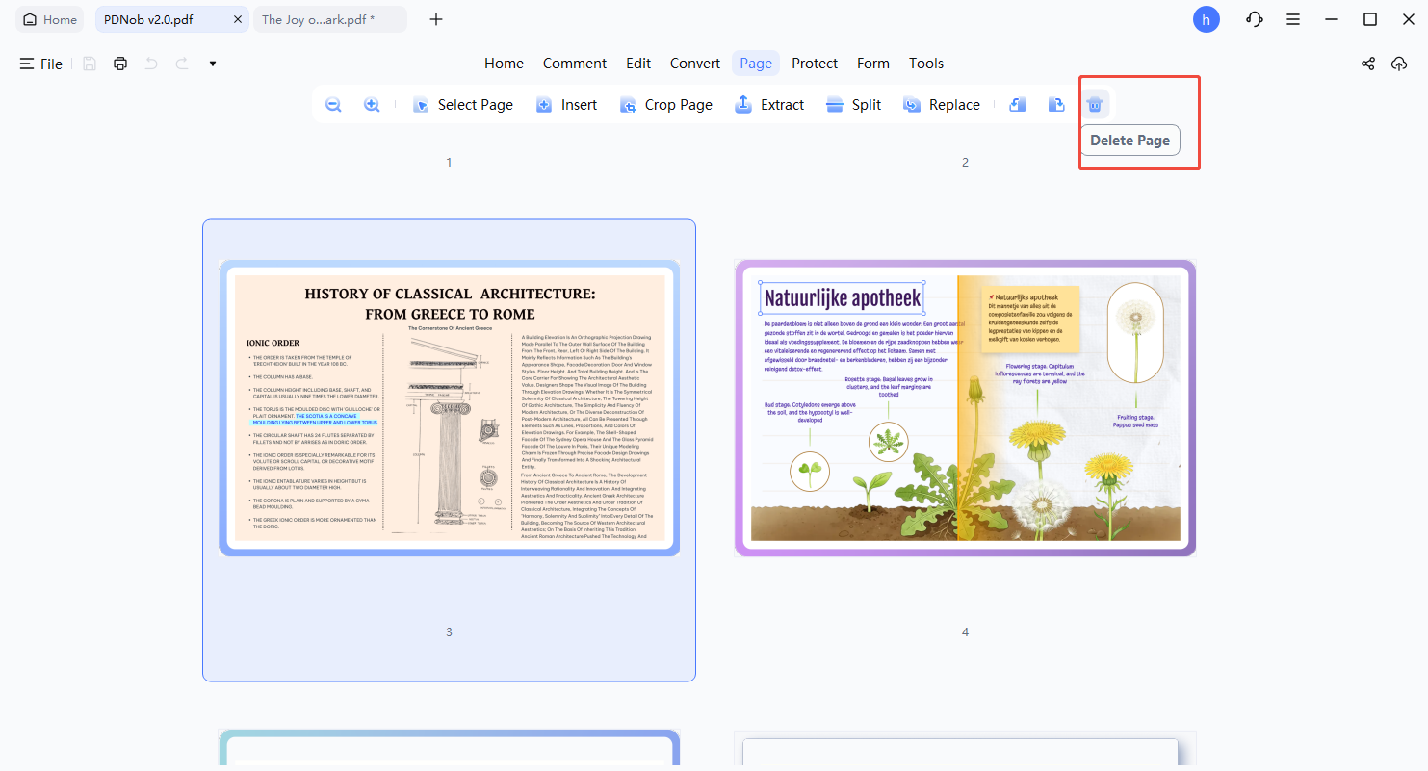1428x771 pixels.
Task: Open the File menu
Action: click(x=41, y=64)
